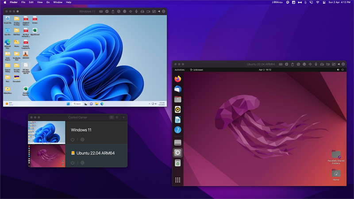The height and width of the screenshot is (199, 354).
Task: Open configuration gear in Ubuntu window toolbar
Action: [343, 64]
